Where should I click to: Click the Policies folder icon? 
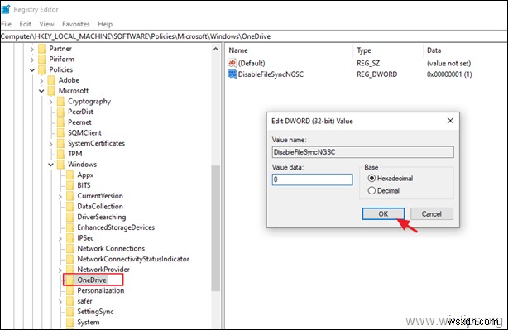[42, 69]
